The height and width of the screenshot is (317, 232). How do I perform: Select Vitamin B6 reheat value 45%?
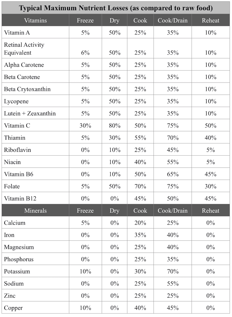(211, 174)
